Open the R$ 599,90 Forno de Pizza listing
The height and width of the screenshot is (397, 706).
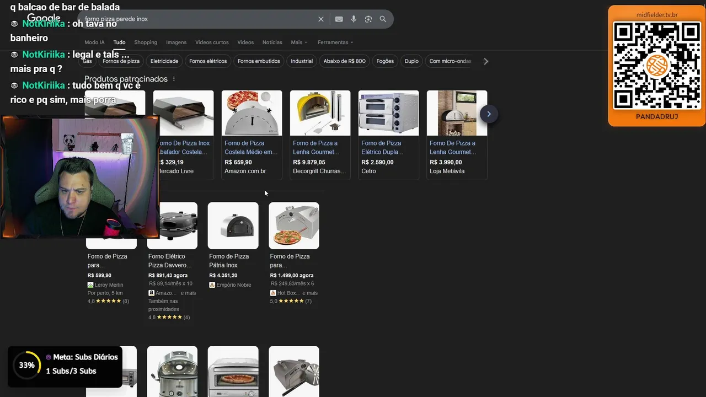(108, 261)
